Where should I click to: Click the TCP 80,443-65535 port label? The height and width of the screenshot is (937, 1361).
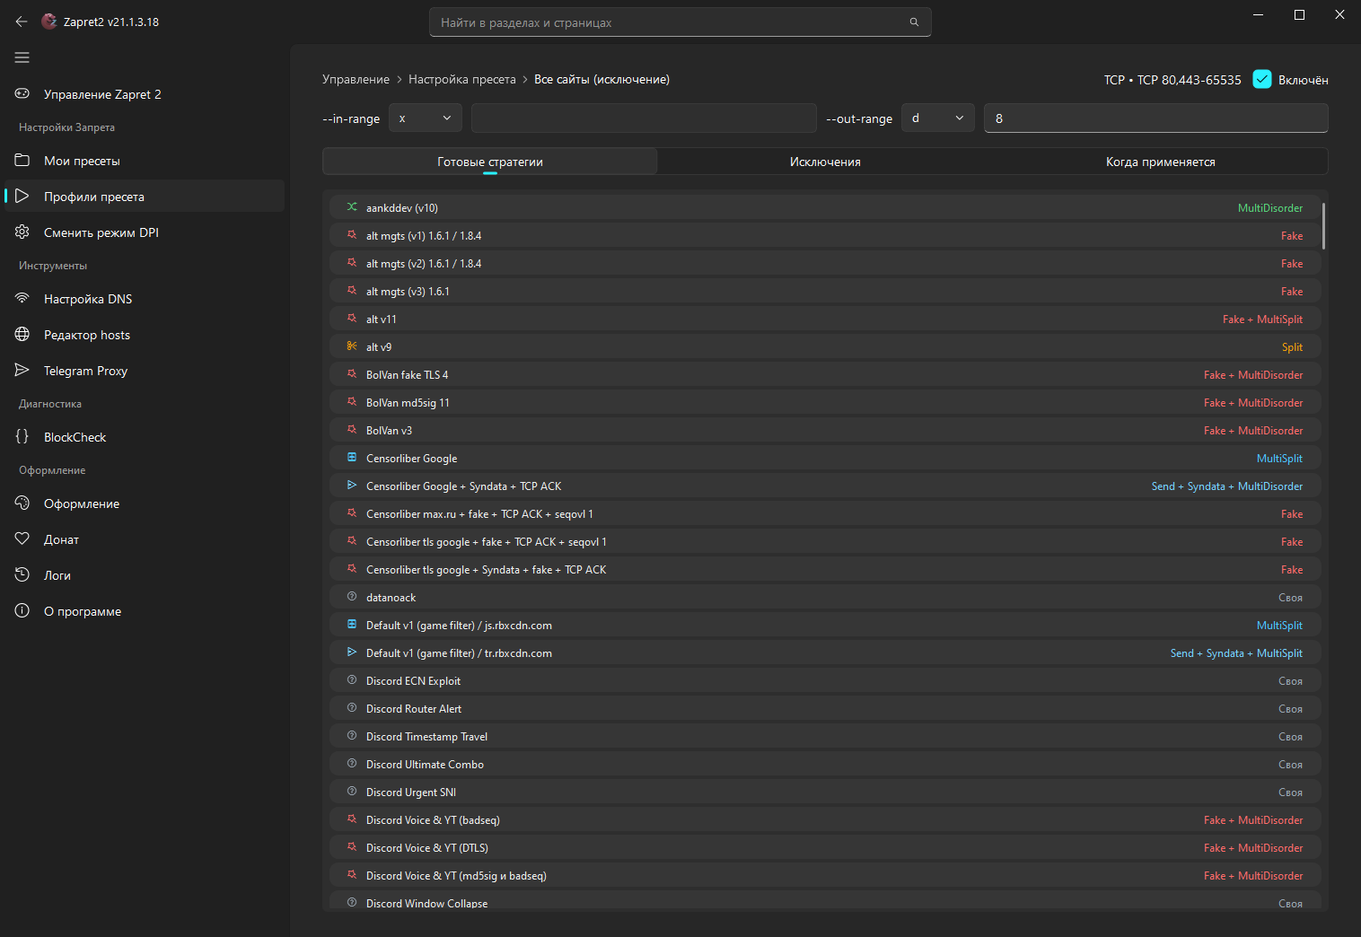click(x=1190, y=80)
